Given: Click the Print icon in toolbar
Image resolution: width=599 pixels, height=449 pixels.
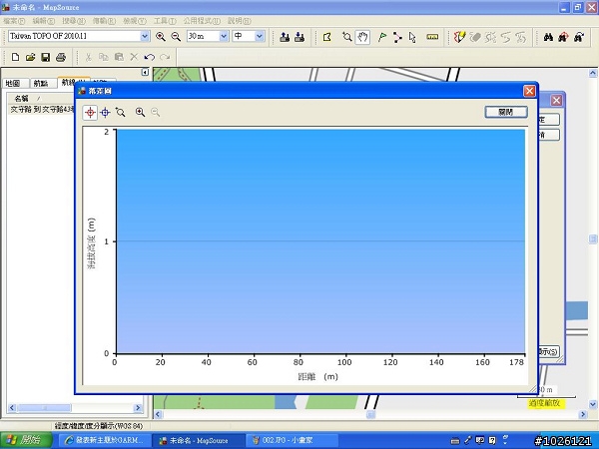Looking at the screenshot, I should 61,57.
